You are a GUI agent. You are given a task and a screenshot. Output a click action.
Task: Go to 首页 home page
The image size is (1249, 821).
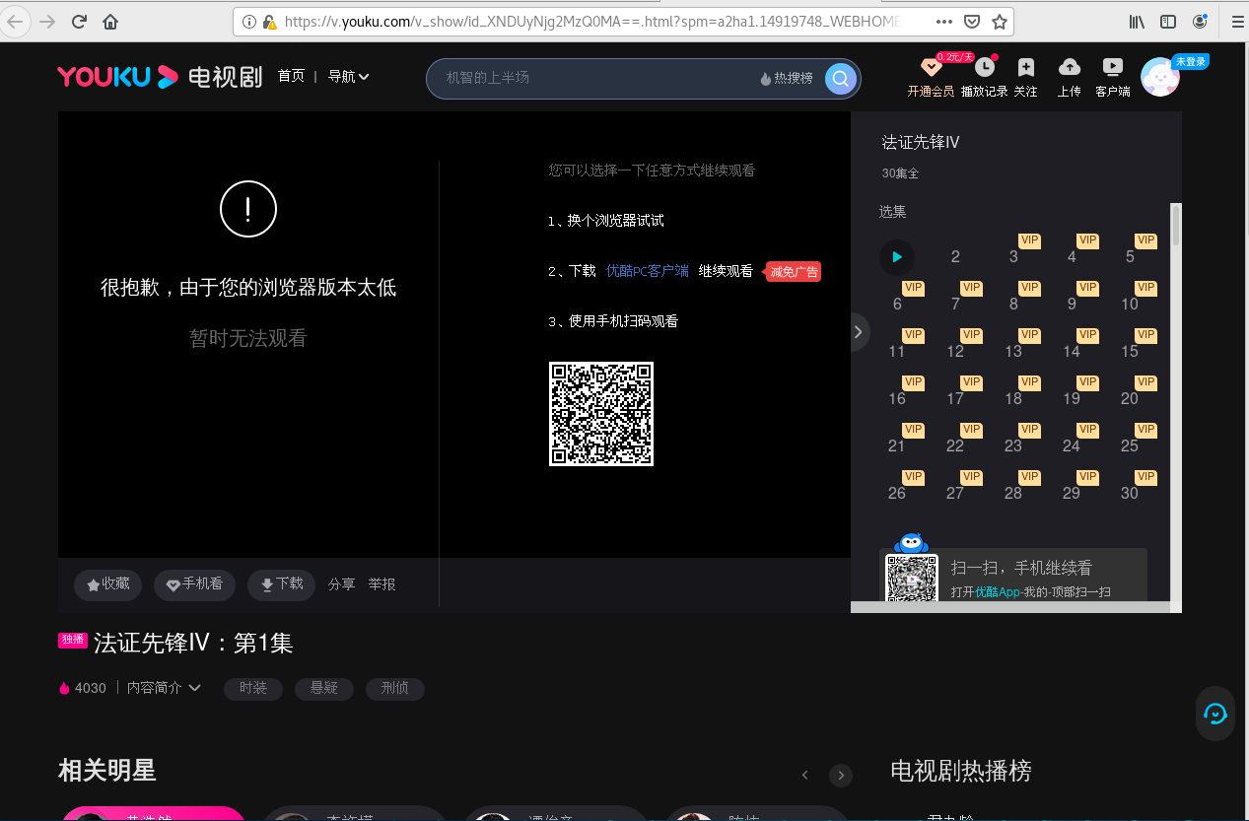coord(291,77)
